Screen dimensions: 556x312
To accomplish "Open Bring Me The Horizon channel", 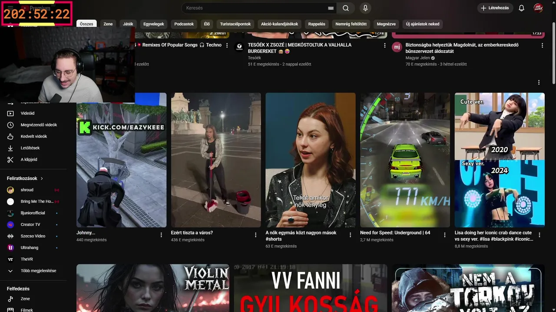I will pos(33,201).
